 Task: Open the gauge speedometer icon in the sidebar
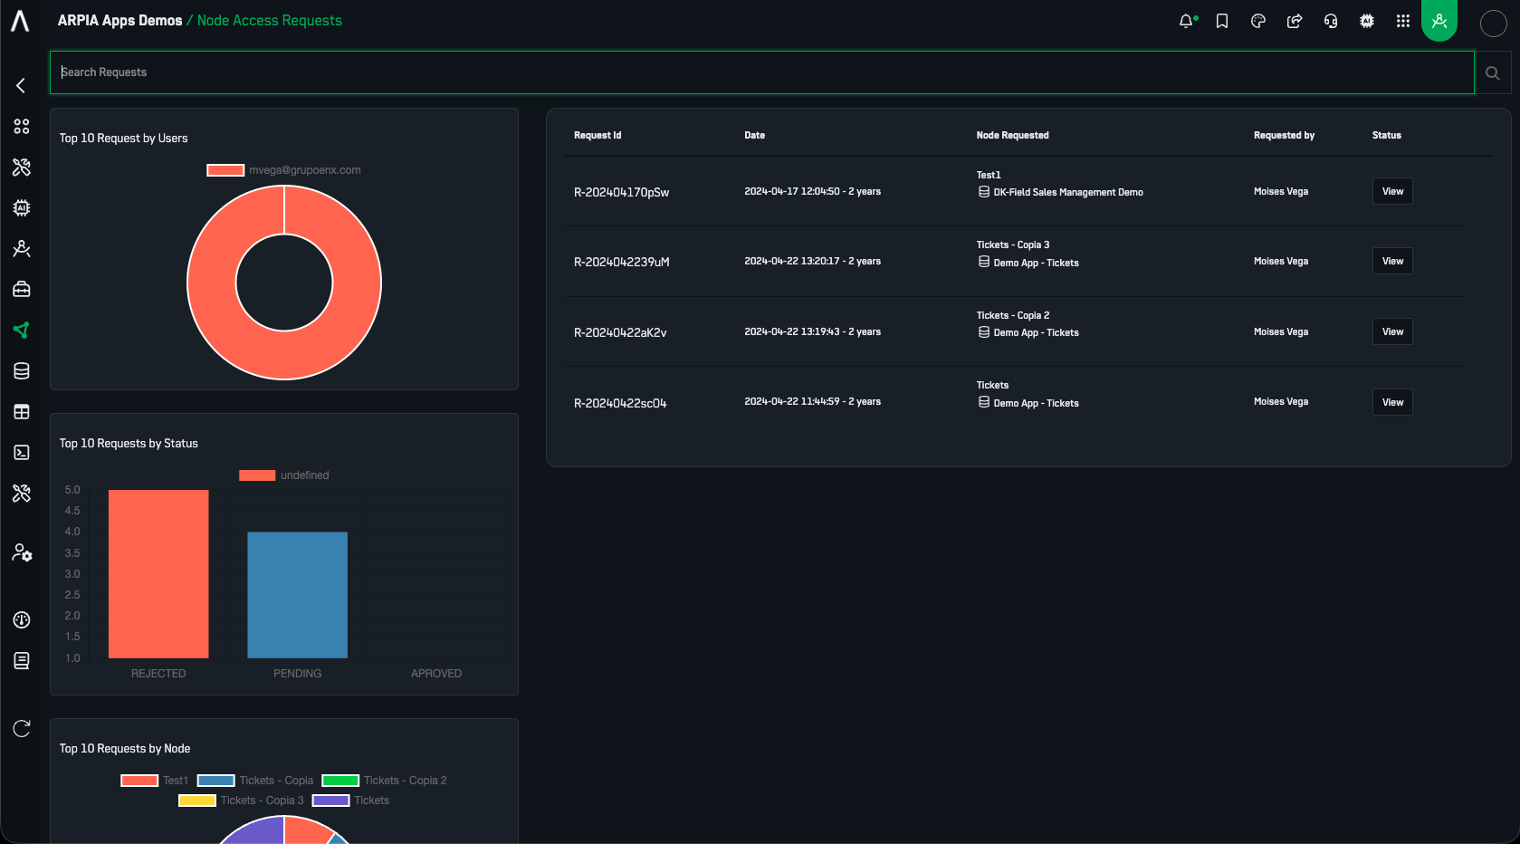tap(22, 620)
